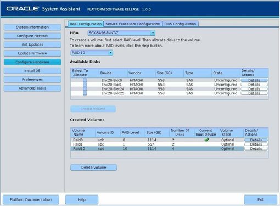280x206 pixels.
Task: View Details for disk Enc20-Slot1
Action: click(x=254, y=85)
